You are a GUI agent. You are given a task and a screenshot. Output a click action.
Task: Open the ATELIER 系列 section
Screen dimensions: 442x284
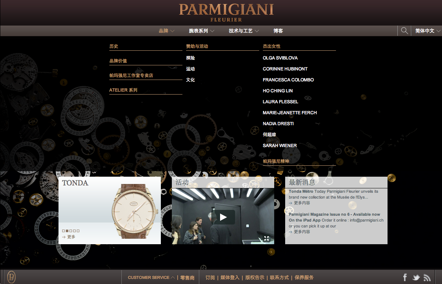pos(123,90)
